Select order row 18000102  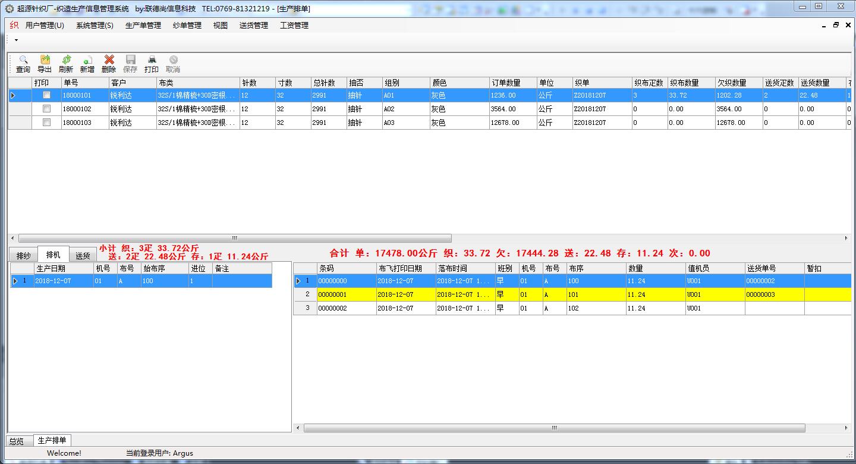pyautogui.click(x=429, y=109)
